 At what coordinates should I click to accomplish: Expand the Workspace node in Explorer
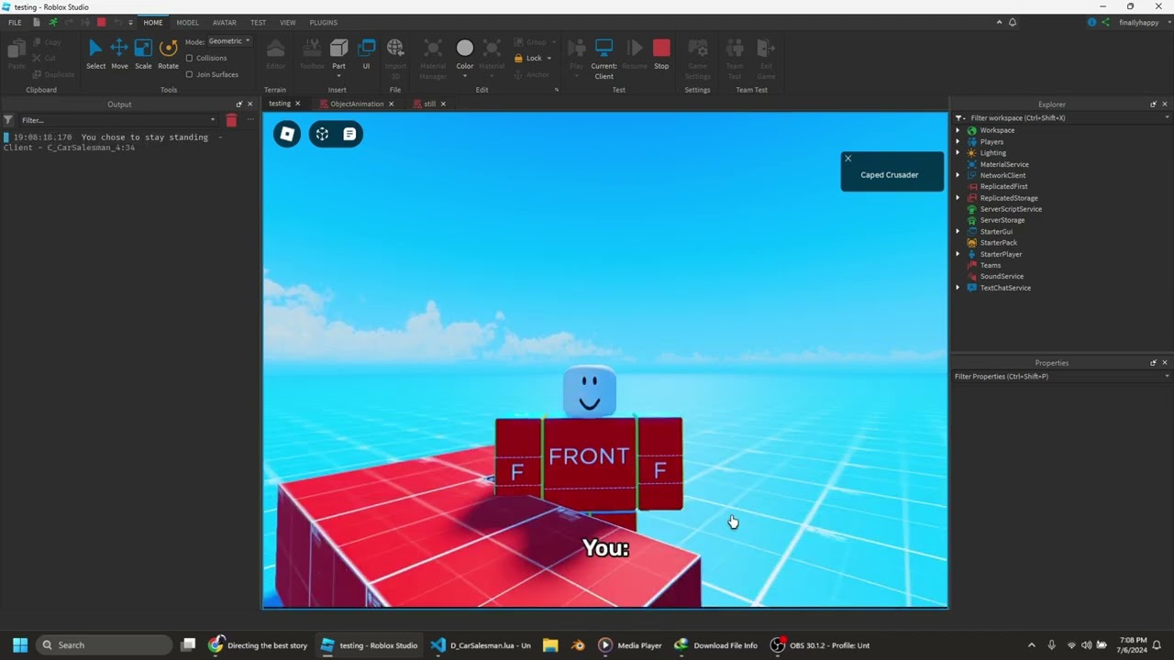958,130
